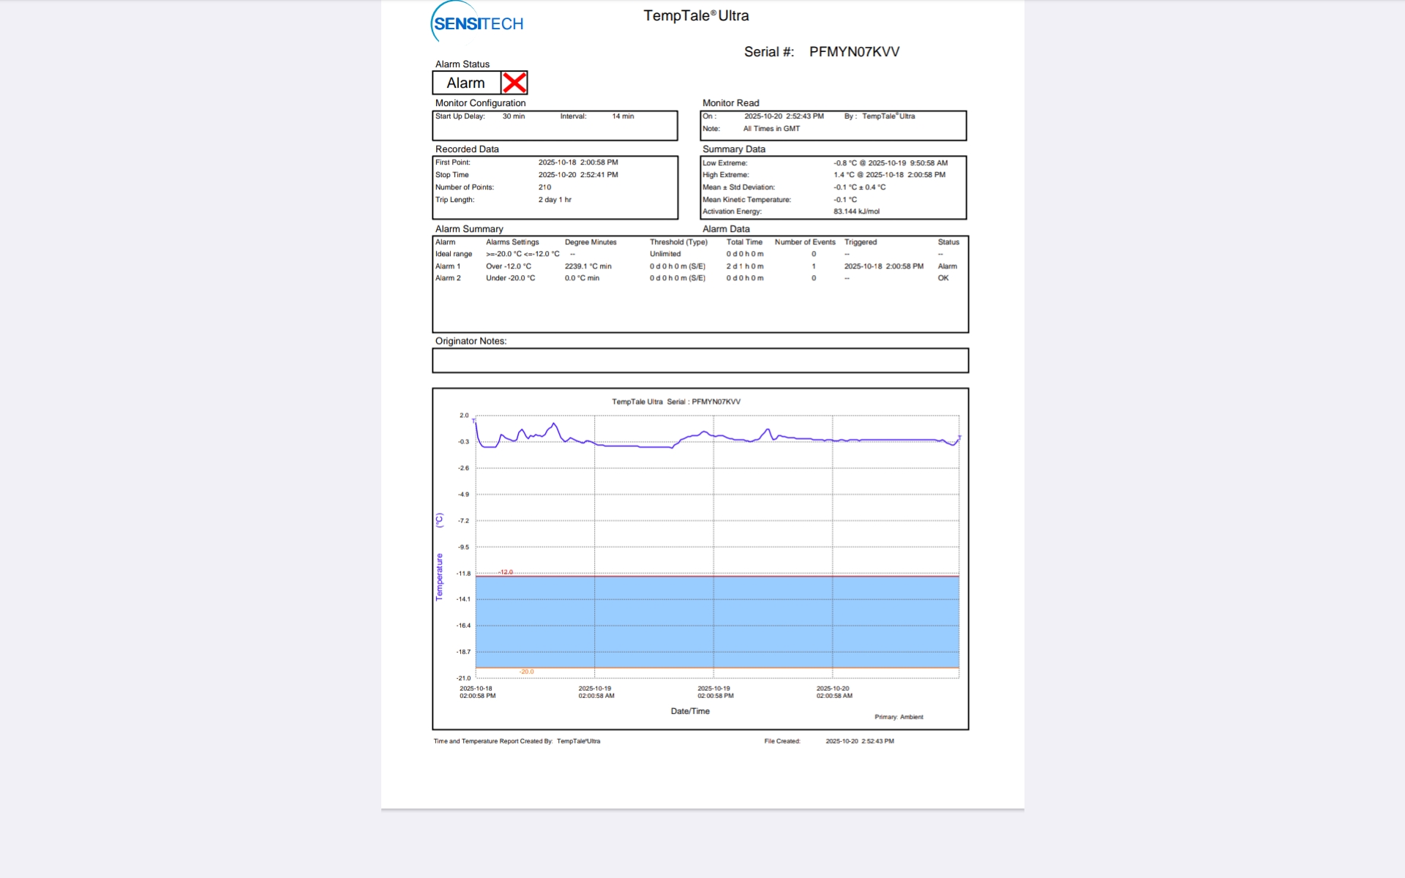Click the red X alarm icon
Viewport: 1405px width, 878px height.
coord(514,83)
